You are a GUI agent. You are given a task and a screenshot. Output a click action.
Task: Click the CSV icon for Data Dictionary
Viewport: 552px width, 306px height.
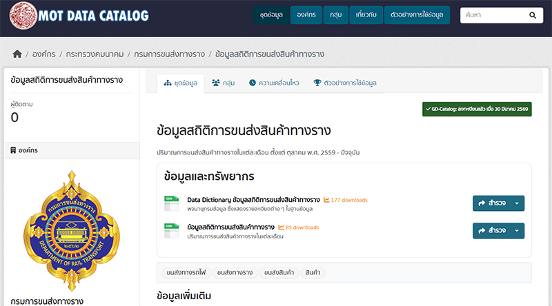pos(171,203)
